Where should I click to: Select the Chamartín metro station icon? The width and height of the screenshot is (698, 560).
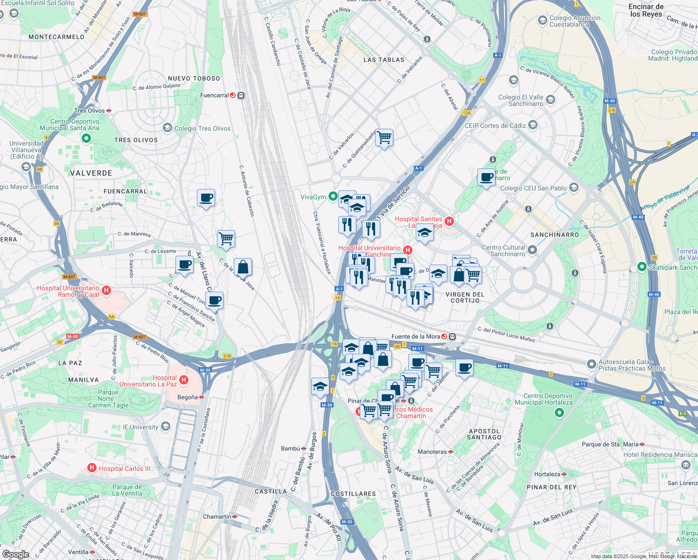coord(236,516)
